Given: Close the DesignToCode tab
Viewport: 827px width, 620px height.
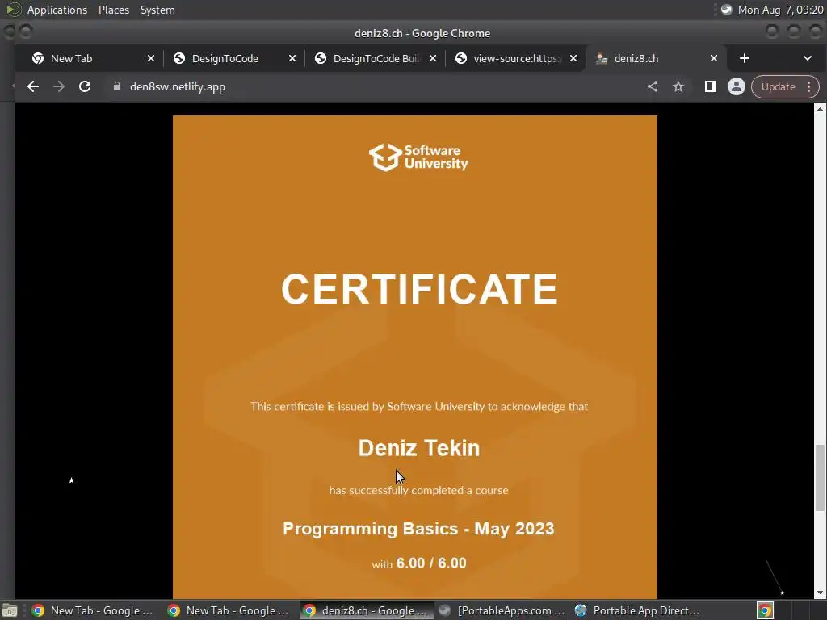Looking at the screenshot, I should coord(292,58).
